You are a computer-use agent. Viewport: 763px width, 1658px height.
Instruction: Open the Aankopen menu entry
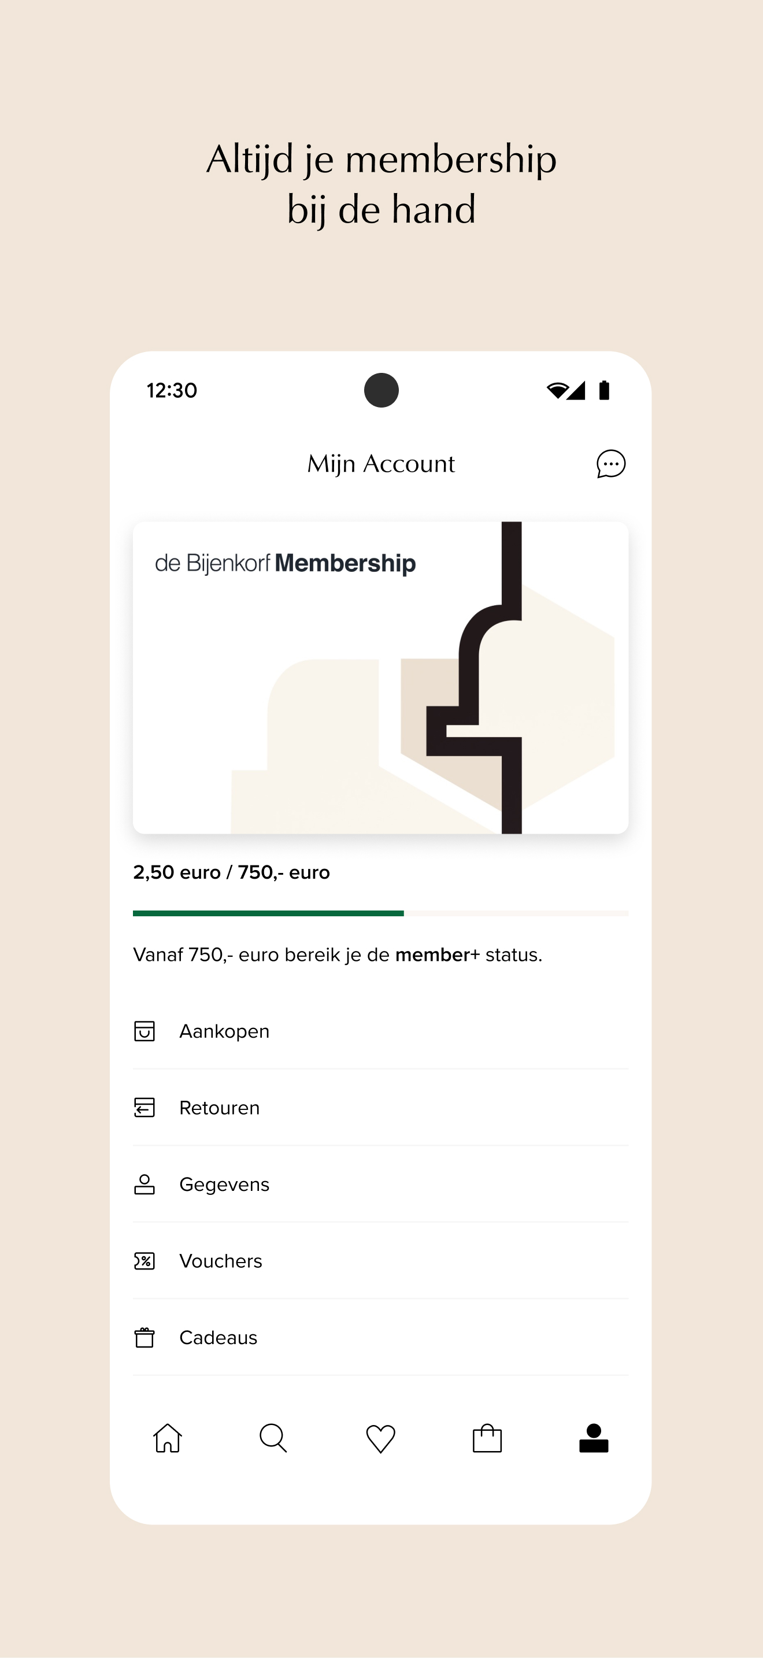click(x=380, y=1031)
